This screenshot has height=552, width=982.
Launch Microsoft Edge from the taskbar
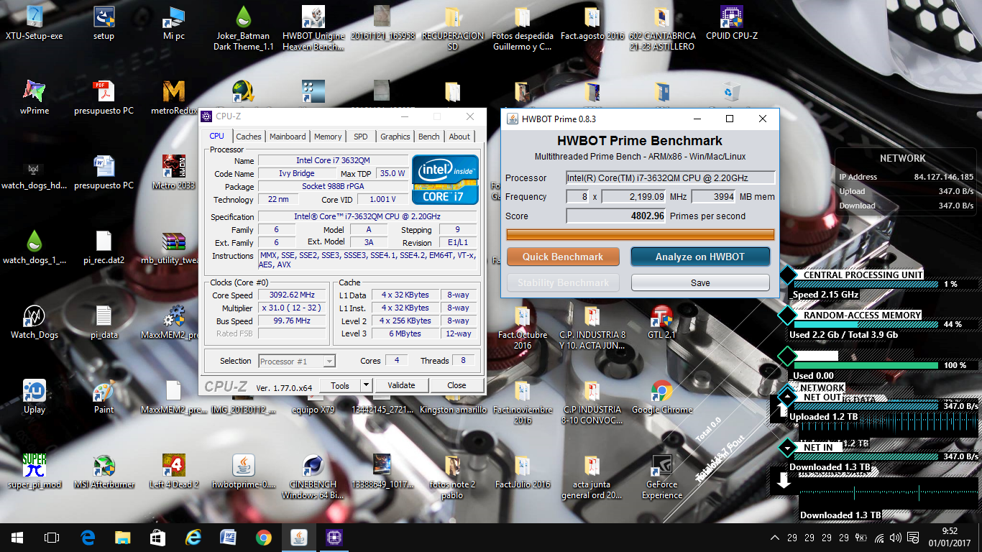(88, 538)
